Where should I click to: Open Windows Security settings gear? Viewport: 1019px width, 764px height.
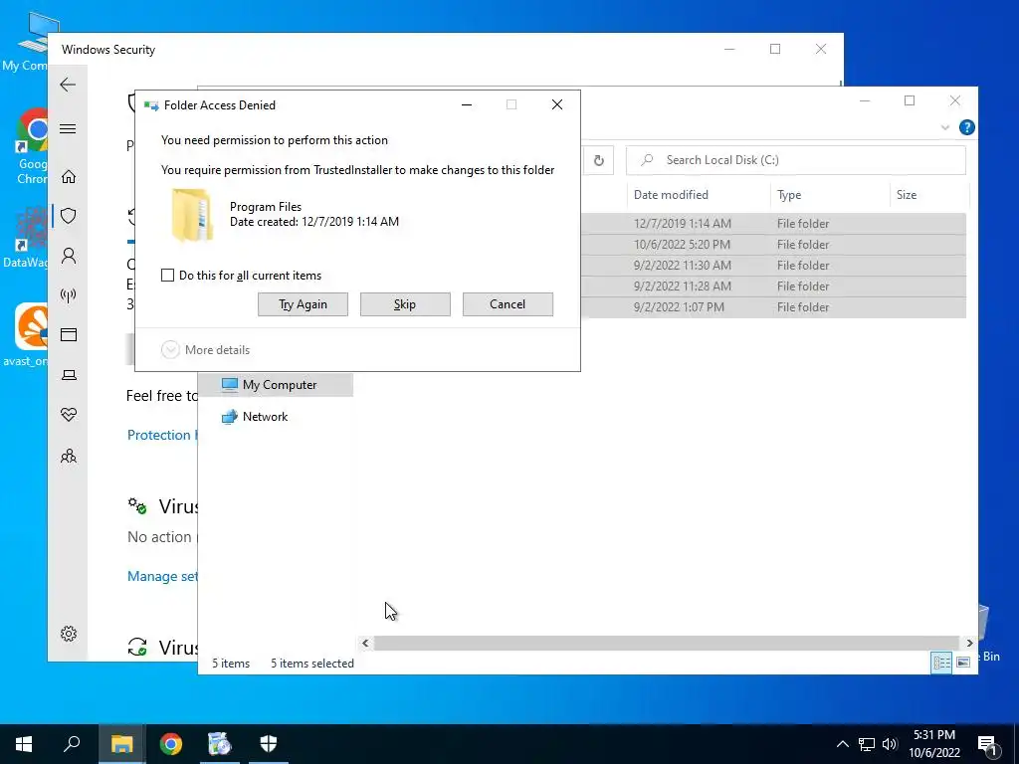pyautogui.click(x=69, y=634)
